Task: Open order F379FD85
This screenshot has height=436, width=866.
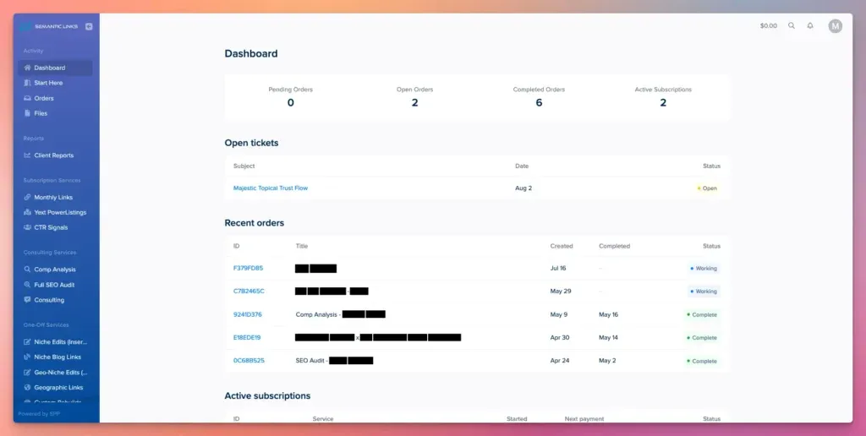Action: [x=248, y=268]
